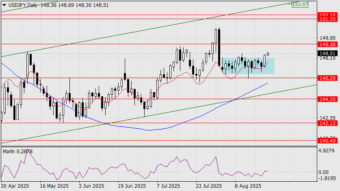The width and height of the screenshot is (340, 191).
Task: Select the 19 Jun 2025 time axis label
Action: pyautogui.click(x=131, y=186)
